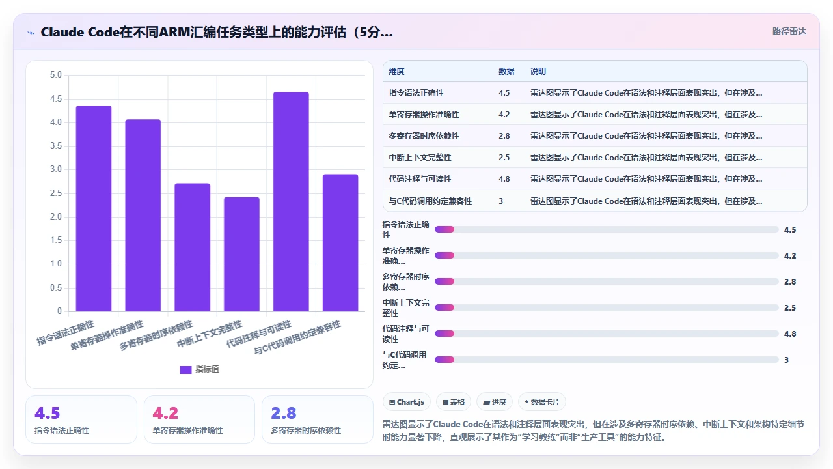Image resolution: width=833 pixels, height=469 pixels.
Task: Click the 维度 column header
Action: click(396, 72)
